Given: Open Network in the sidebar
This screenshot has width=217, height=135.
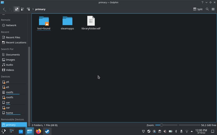Looking at the screenshot, I should [x=11, y=25].
